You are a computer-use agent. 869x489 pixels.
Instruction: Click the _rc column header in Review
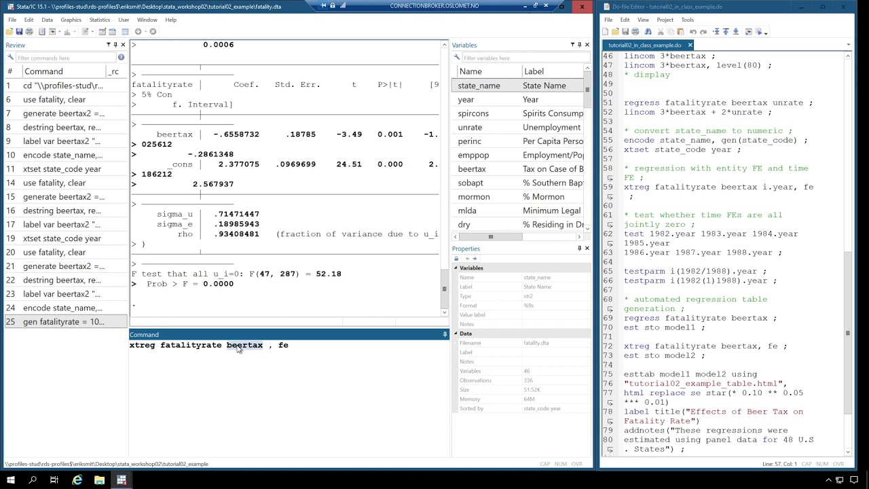(117, 71)
